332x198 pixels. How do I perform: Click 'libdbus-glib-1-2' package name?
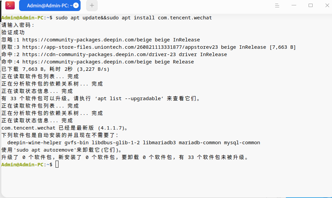[116, 143]
